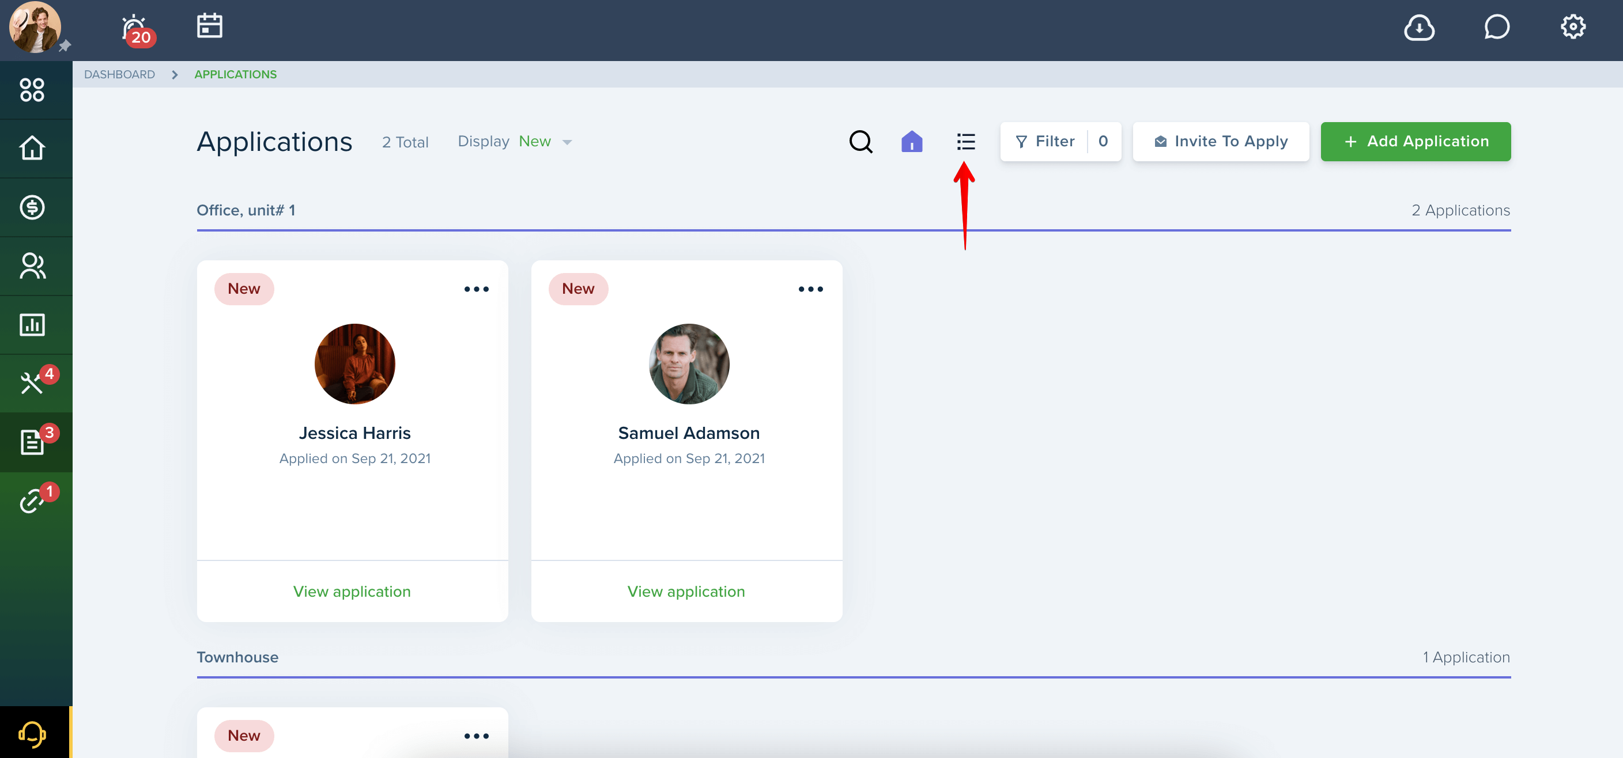Click Invite To Apply button
1623x758 pixels.
(1220, 142)
